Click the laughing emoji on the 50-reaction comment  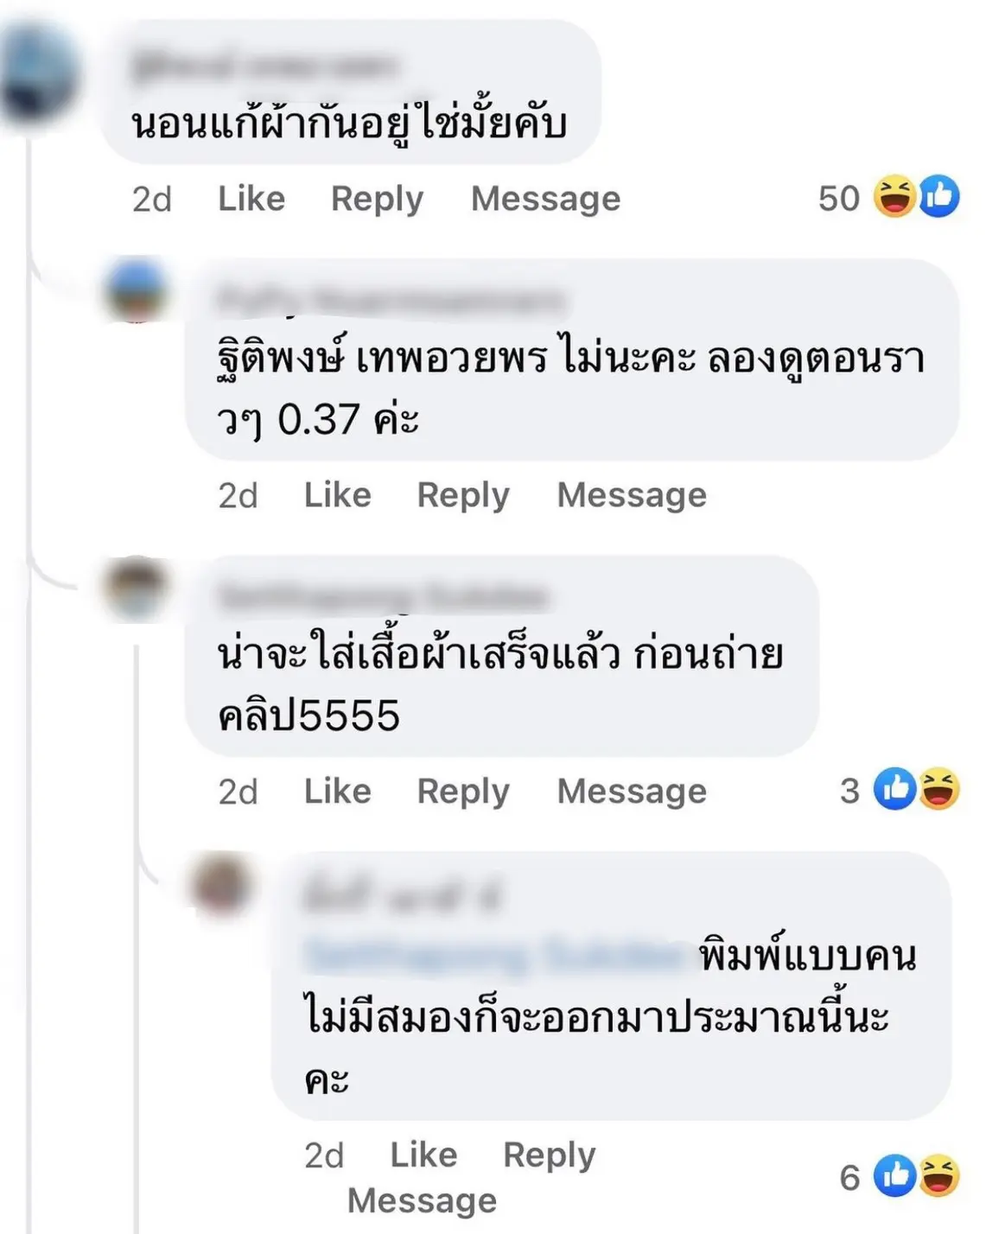coord(894,196)
